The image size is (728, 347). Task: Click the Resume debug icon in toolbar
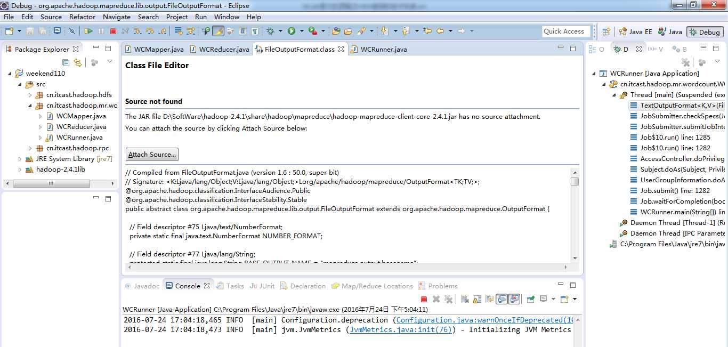[88, 31]
